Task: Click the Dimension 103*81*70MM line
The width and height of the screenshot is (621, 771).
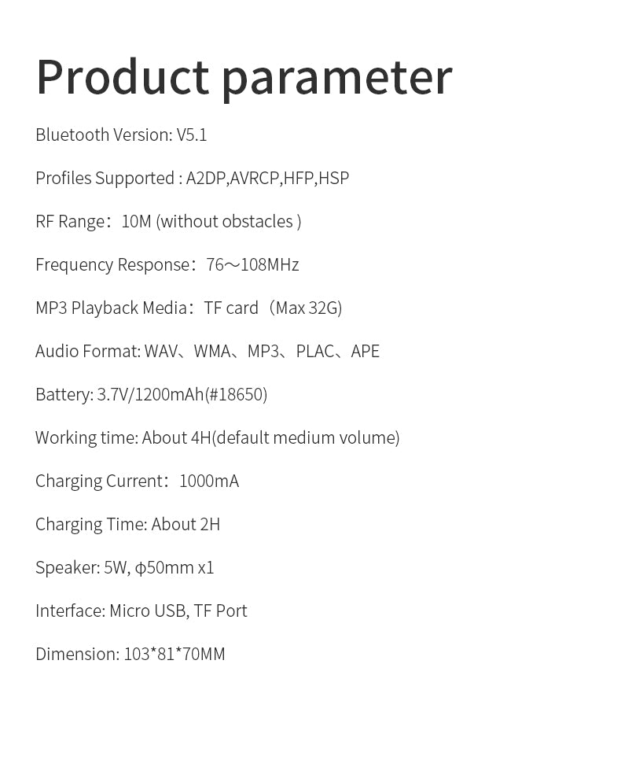Action: tap(130, 654)
